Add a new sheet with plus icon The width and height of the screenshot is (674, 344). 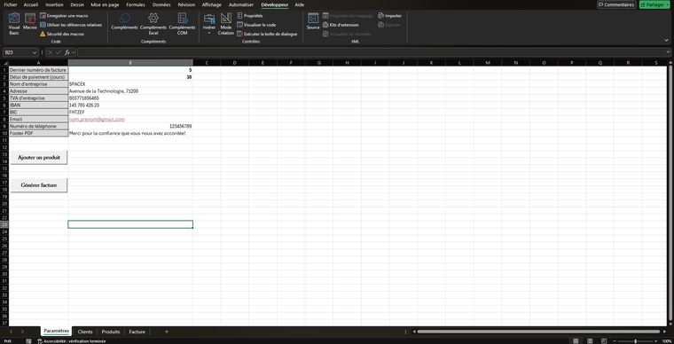point(167,332)
